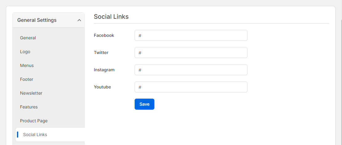Focus the Facebook URL input field
This screenshot has height=145, width=342.
(x=191, y=35)
